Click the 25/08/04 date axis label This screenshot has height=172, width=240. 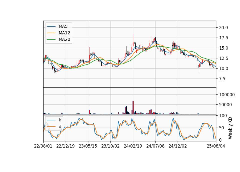216,146
